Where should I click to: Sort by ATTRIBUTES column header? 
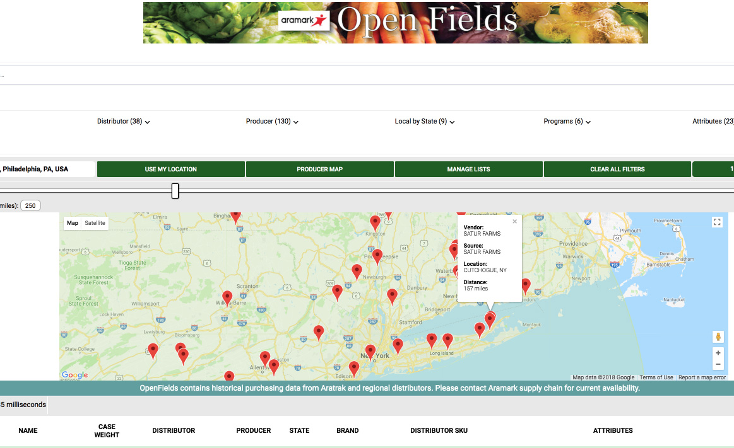click(x=613, y=431)
